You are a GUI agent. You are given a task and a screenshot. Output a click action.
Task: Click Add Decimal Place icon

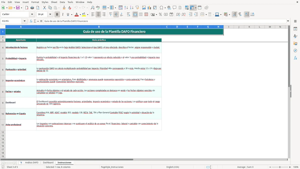coord(178,15)
